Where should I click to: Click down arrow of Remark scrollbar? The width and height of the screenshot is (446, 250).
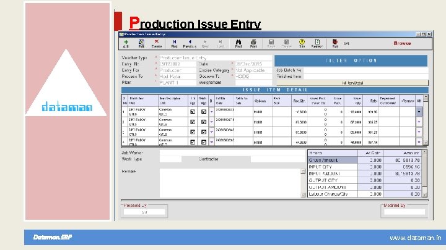point(303,195)
